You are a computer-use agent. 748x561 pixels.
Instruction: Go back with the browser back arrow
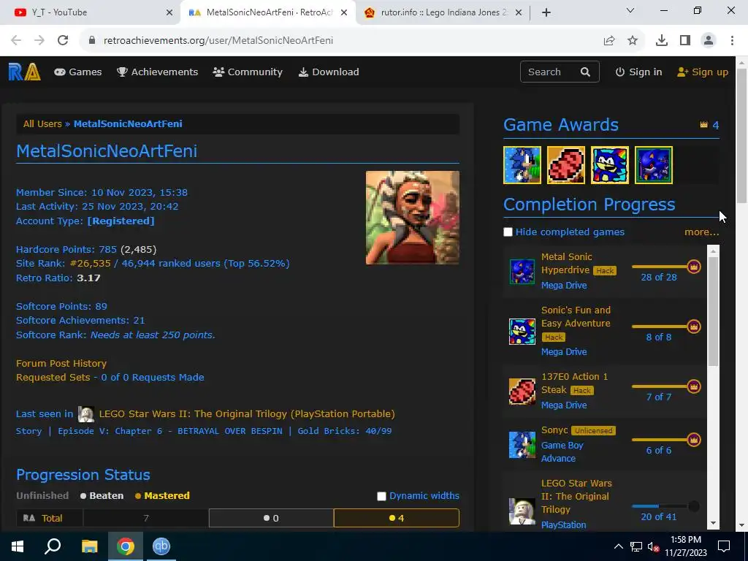coord(16,41)
